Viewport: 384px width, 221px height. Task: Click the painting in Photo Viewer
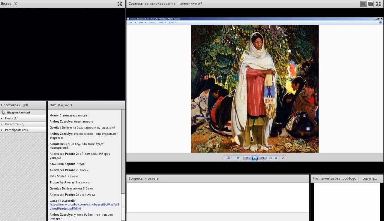tap(255, 89)
